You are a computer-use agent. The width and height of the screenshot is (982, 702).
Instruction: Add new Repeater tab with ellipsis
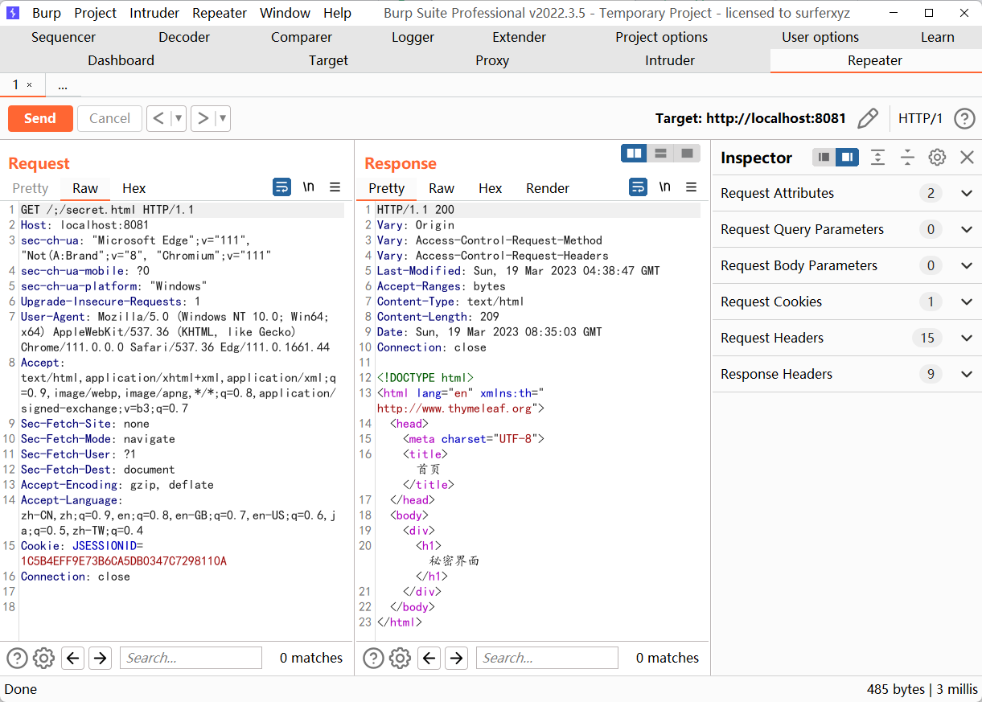pos(63,85)
